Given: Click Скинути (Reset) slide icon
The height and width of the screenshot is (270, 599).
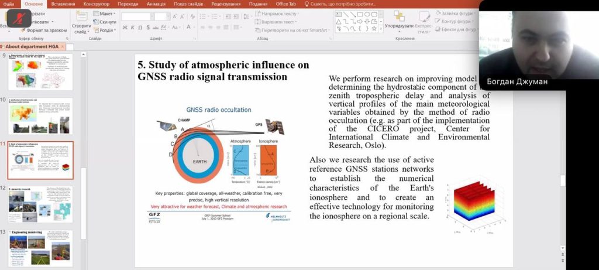Looking at the screenshot, I should (107, 22).
